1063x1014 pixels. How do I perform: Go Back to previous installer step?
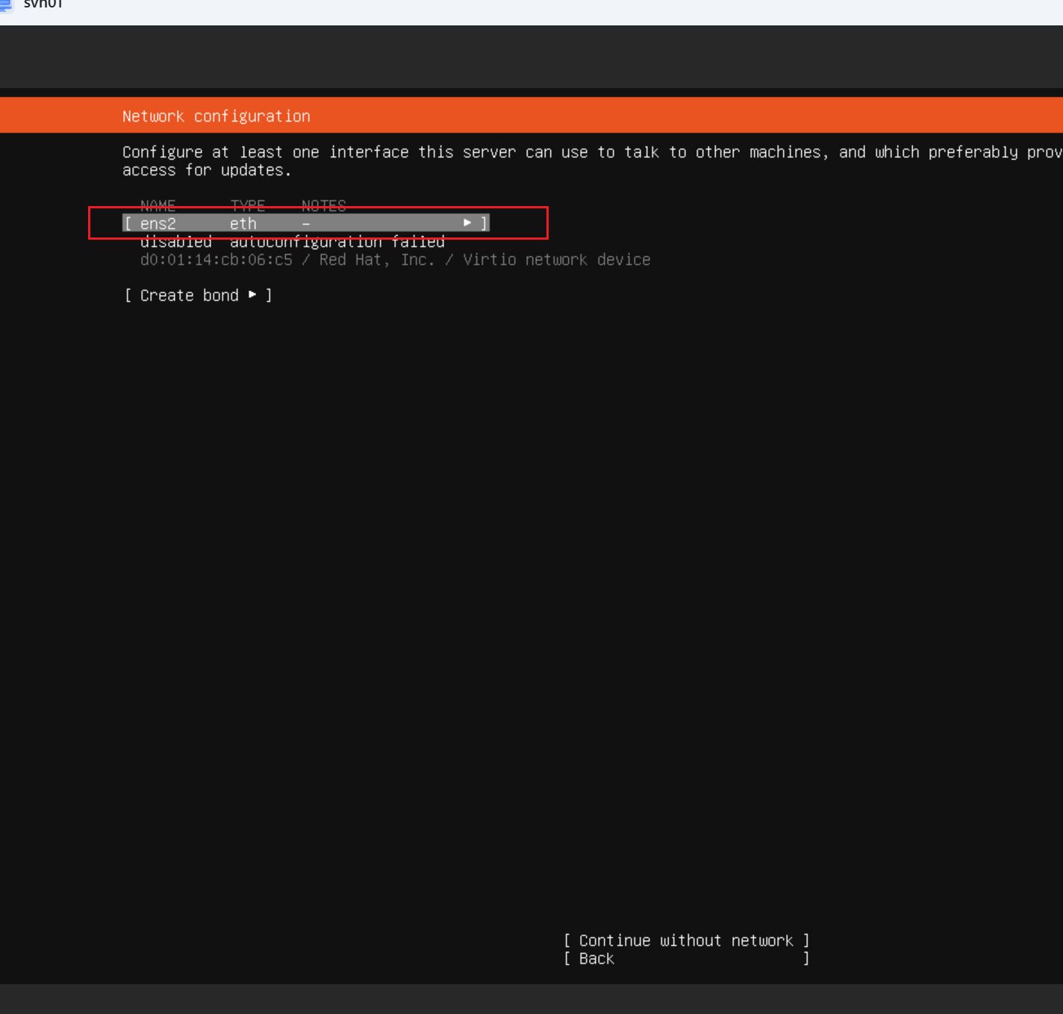[x=686, y=959]
